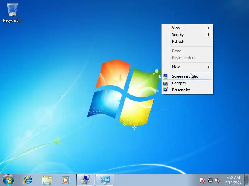
Task: Choose Personalize from the context menu
Action: [187, 90]
